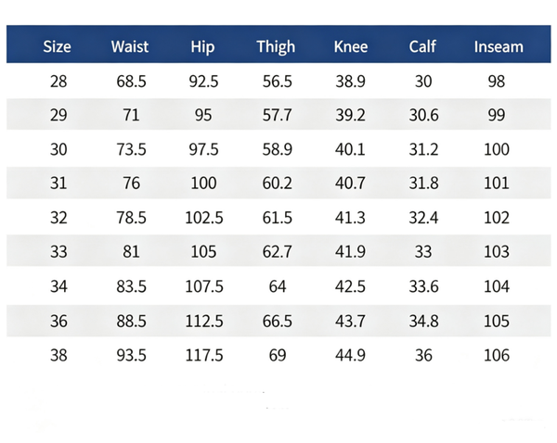Click the Waist column header

tap(130, 46)
